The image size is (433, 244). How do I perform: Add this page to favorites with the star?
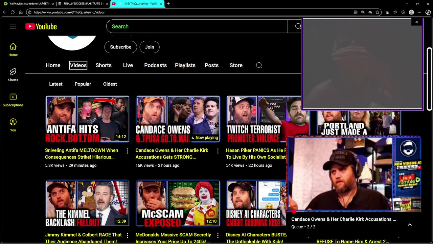pos(377,12)
